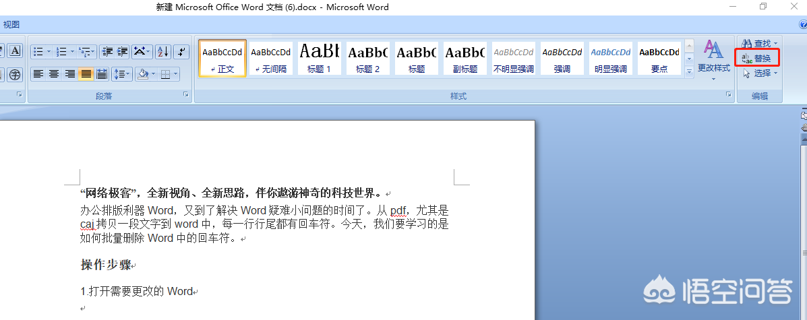This screenshot has width=807, height=320.
Task: Increase the paragraph indent
Action: pos(122,51)
